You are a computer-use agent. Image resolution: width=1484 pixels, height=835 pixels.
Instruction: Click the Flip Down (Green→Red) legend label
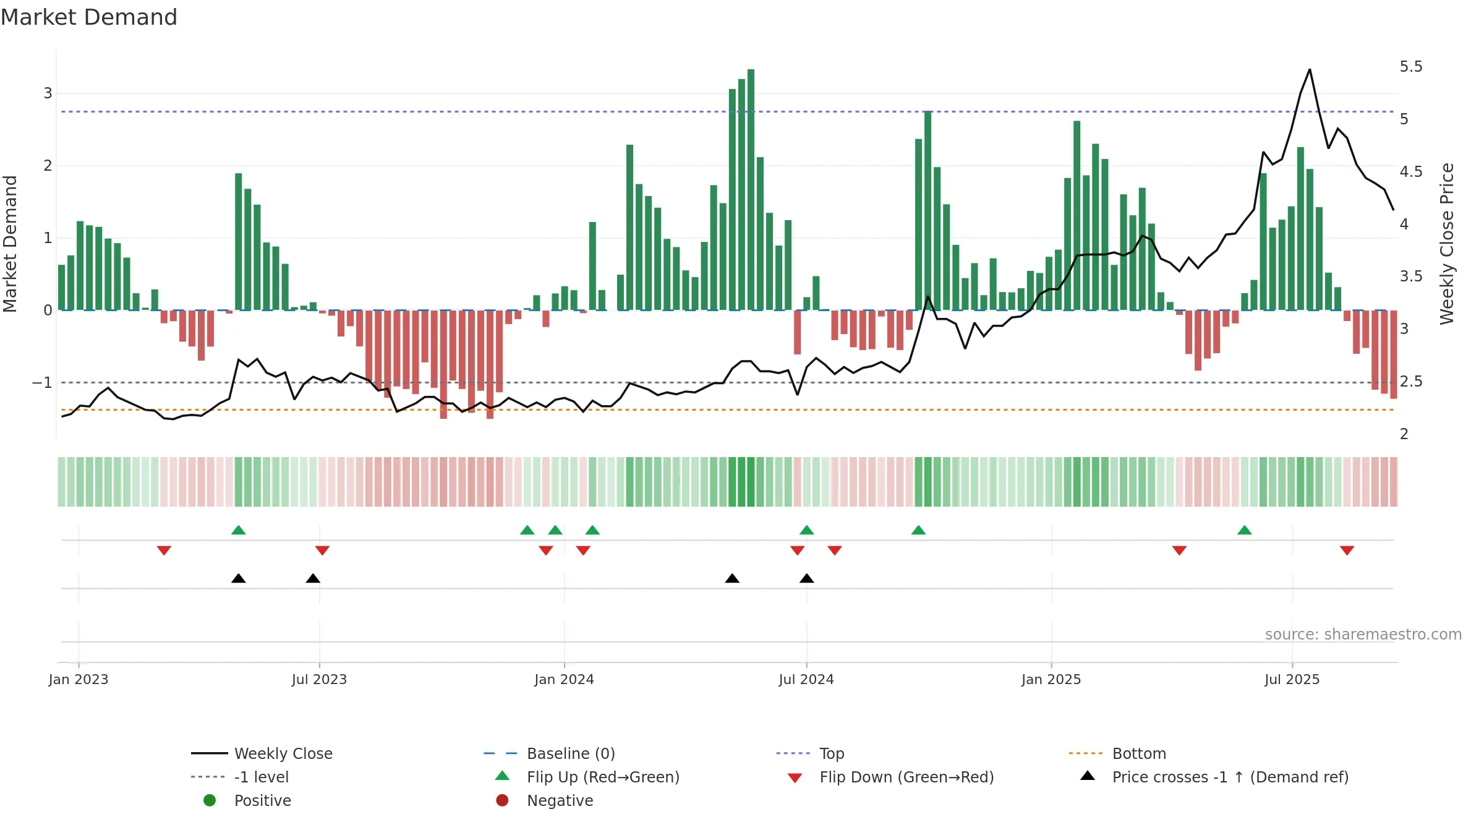[x=906, y=777]
